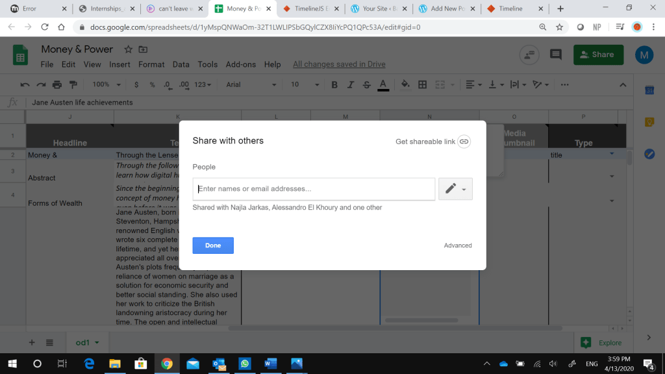Click the print icon in toolbar
This screenshot has height=374, width=665.
57,84
